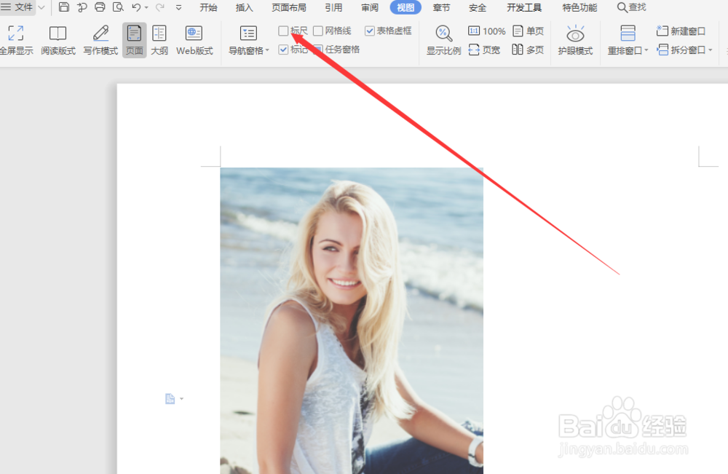Switch to the 开发工具 tab
The height and width of the screenshot is (474, 728).
(x=524, y=7)
